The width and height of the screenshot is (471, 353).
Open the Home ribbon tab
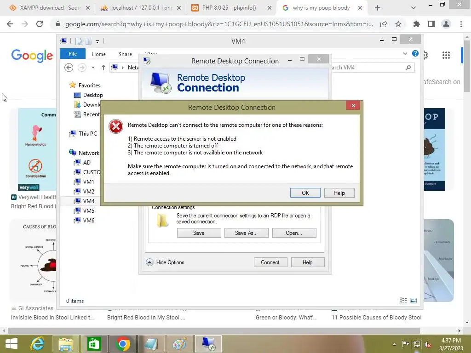(x=99, y=54)
